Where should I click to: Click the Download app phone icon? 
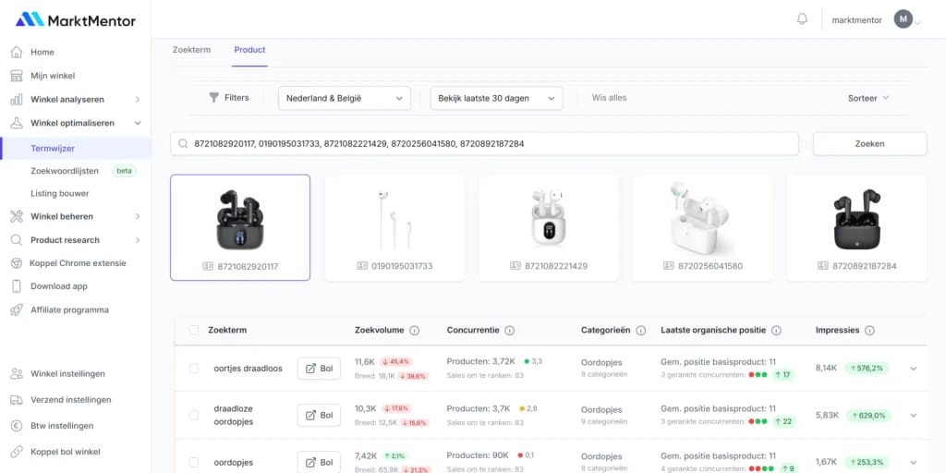(16, 286)
